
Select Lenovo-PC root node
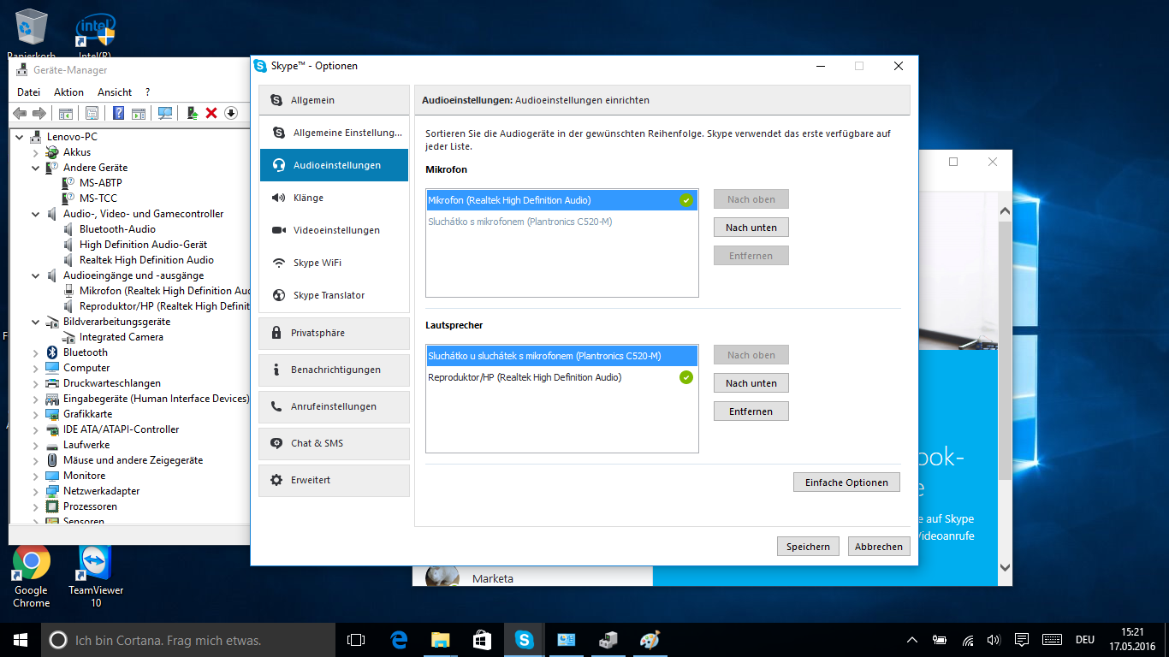pyautogui.click(x=72, y=137)
